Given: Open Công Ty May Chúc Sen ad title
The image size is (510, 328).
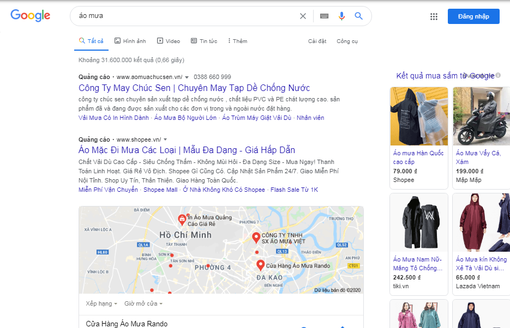Looking at the screenshot, I should click(194, 88).
